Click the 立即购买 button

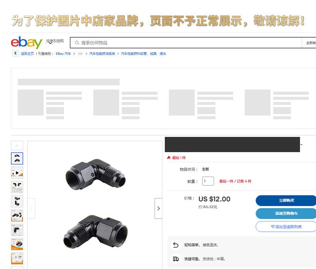[x=286, y=201]
